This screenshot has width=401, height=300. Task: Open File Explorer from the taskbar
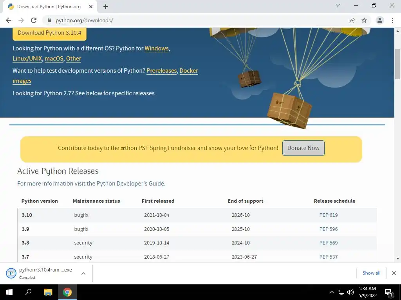click(48, 292)
